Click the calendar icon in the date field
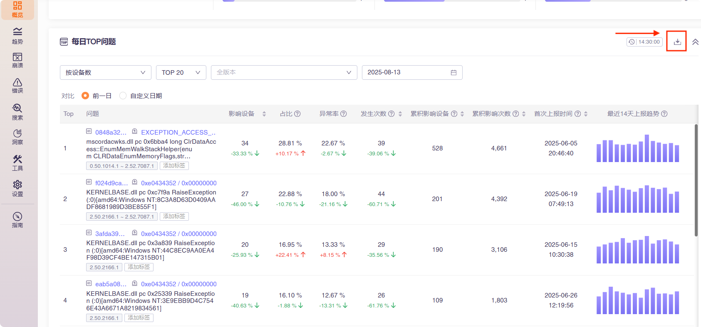Image resolution: width=701 pixels, height=327 pixels. pyautogui.click(x=453, y=72)
